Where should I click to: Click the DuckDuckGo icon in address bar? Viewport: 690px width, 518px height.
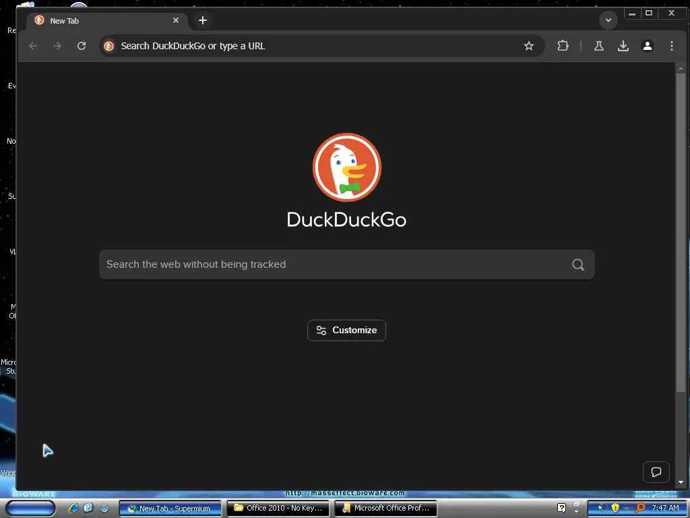109,46
